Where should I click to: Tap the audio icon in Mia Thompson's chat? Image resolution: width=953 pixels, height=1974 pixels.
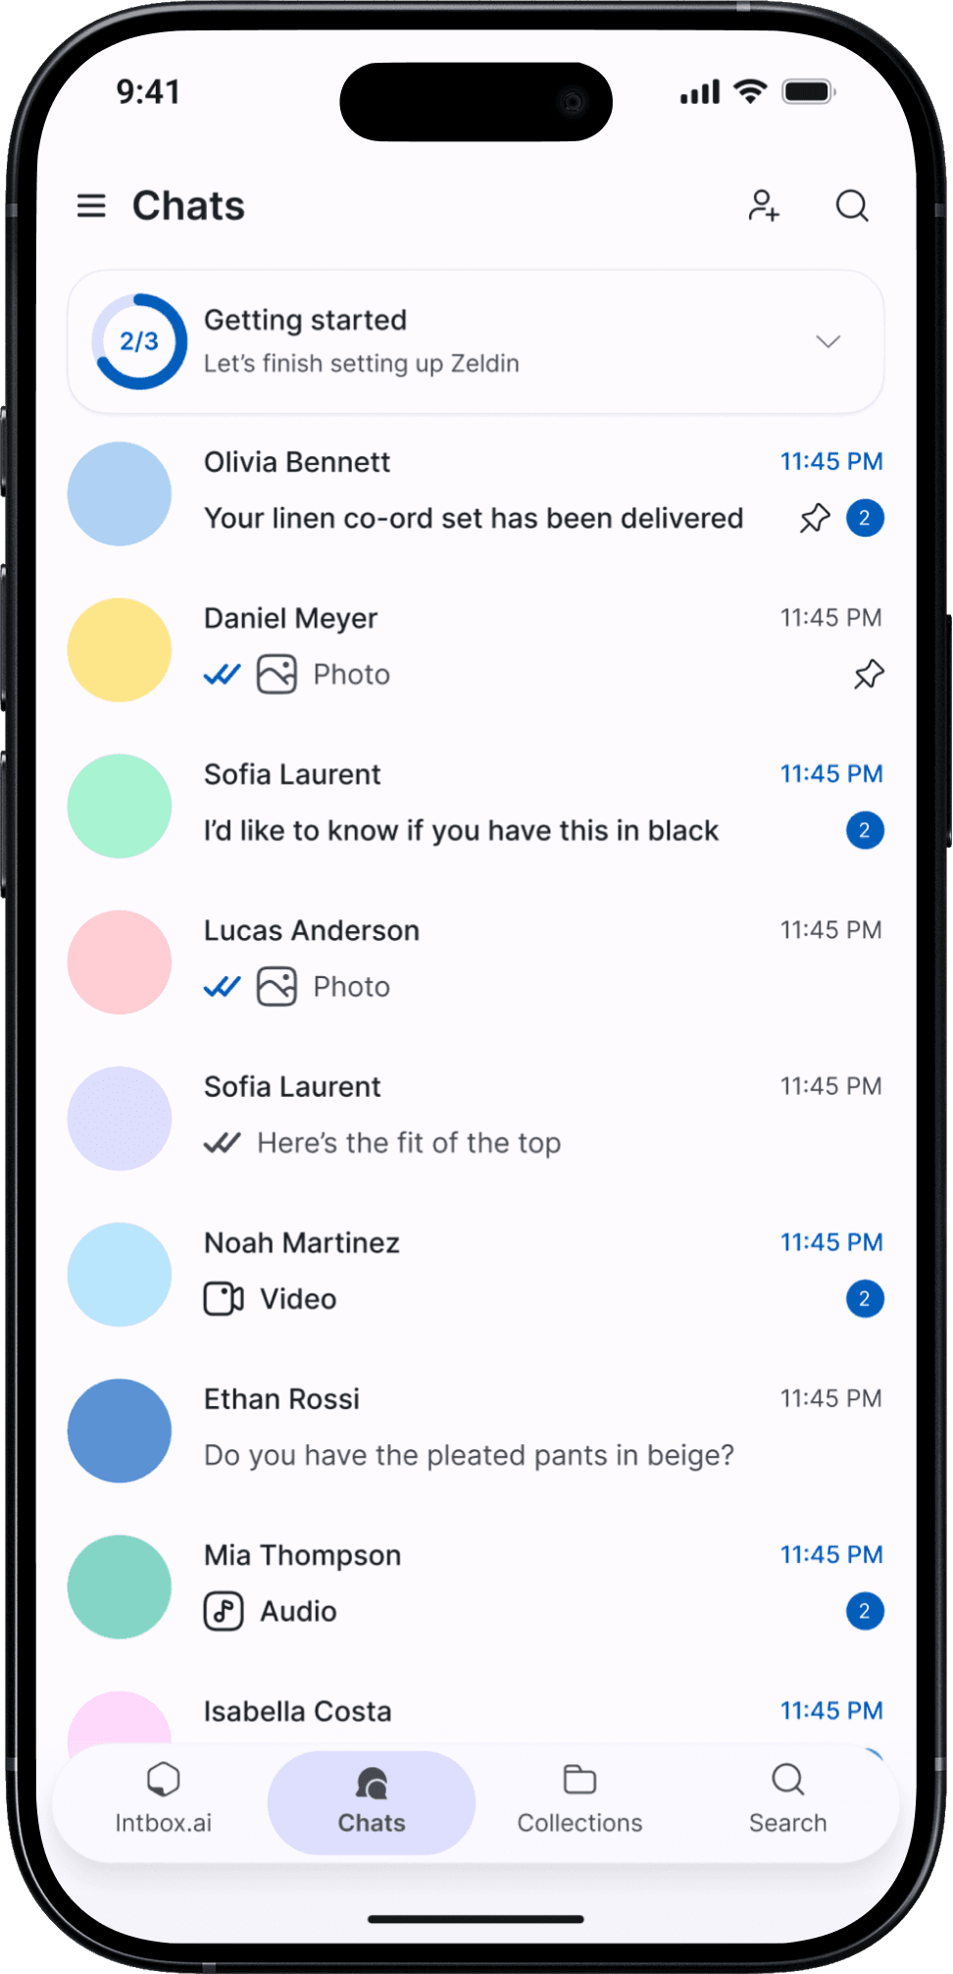point(224,1611)
